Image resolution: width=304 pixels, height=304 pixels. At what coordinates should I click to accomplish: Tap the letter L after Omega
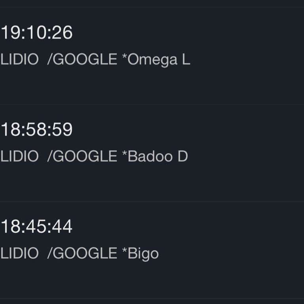186,59
